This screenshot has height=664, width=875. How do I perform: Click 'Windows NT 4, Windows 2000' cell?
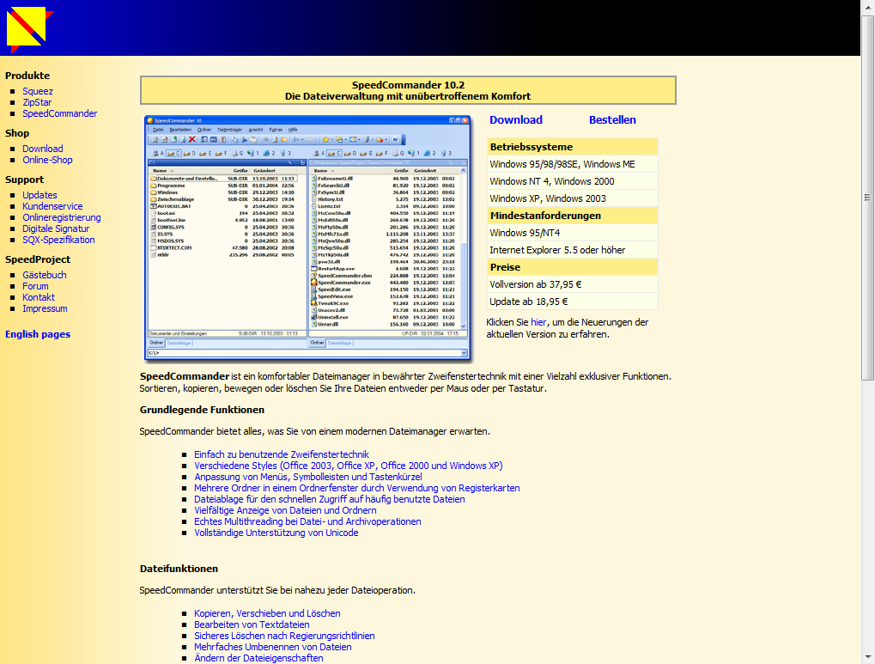coord(573,181)
